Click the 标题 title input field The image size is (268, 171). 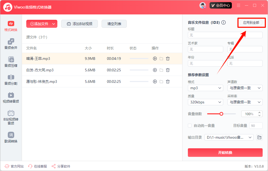(225, 35)
